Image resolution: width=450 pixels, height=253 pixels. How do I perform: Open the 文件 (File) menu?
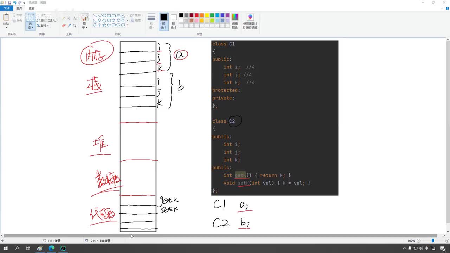(6, 8)
